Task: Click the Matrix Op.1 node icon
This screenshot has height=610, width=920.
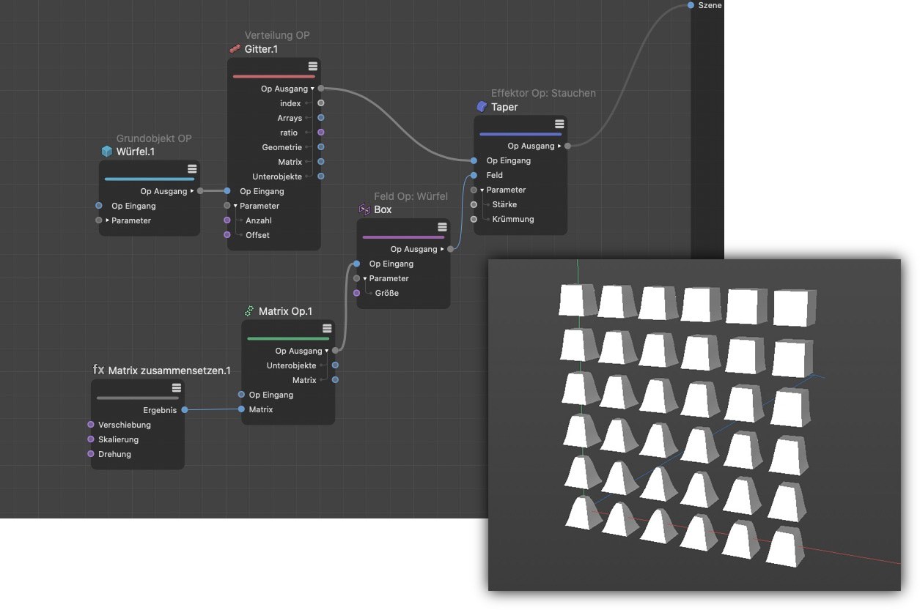Action: (x=249, y=311)
